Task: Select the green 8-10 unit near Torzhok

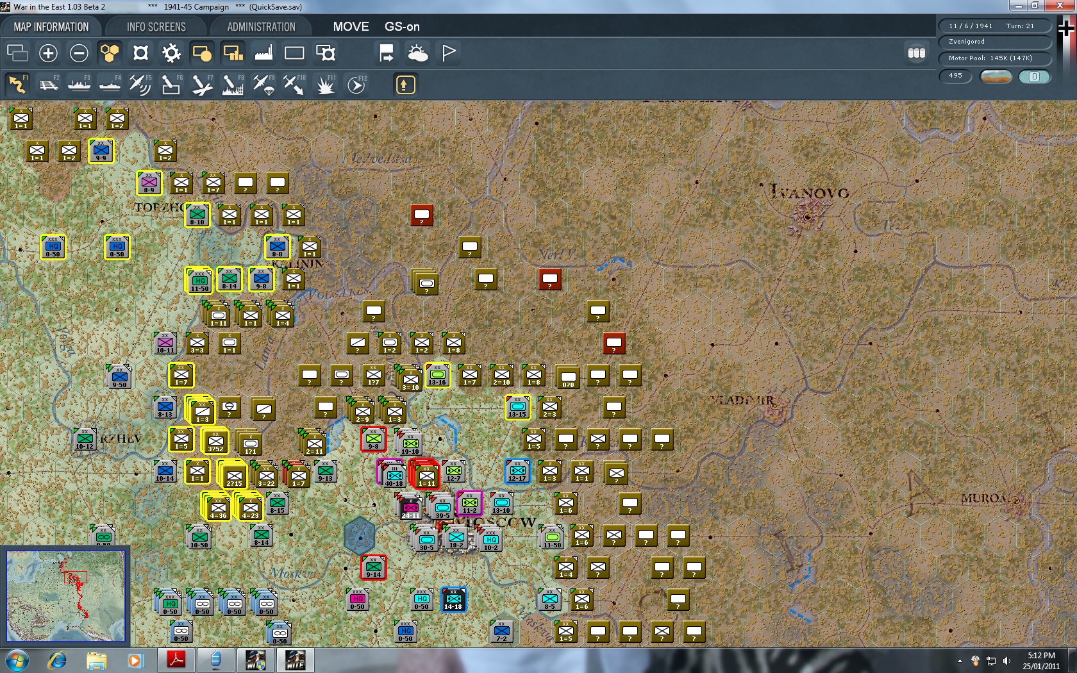Action: tap(197, 215)
